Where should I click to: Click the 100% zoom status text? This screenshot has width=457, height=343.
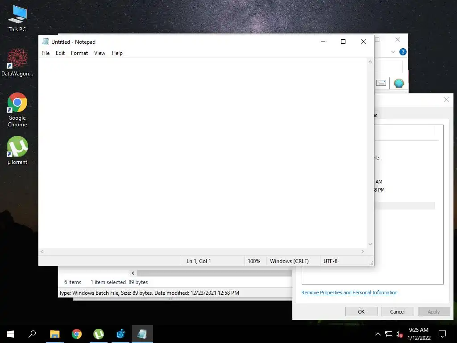pos(254,261)
